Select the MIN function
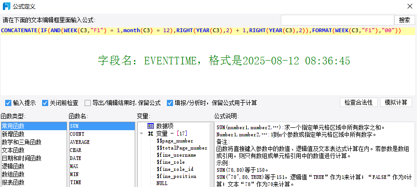 click(102, 174)
